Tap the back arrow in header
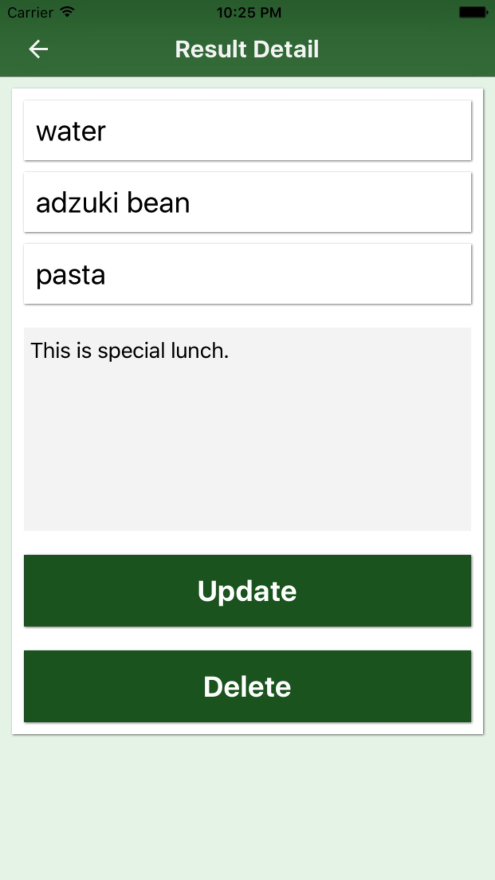 [38, 49]
